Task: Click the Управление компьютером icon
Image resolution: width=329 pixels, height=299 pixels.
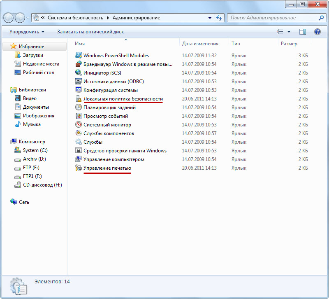Action: click(x=79, y=159)
